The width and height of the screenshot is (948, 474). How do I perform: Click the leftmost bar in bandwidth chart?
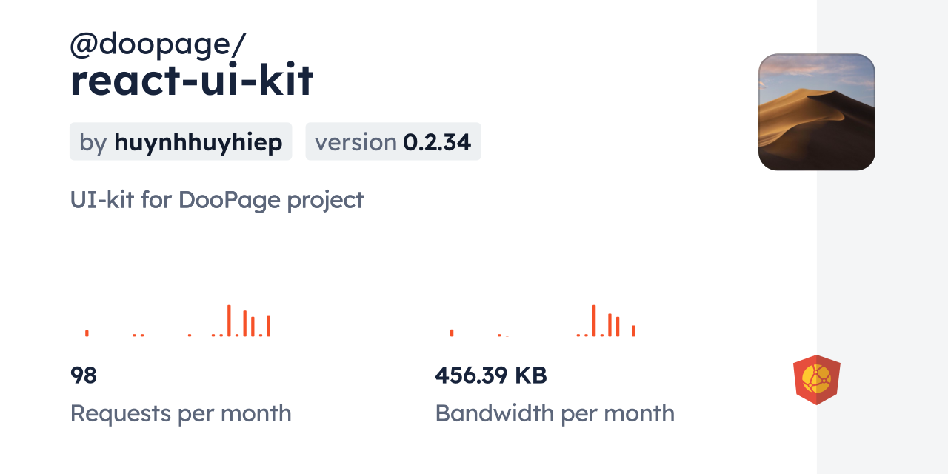pyautogui.click(x=452, y=333)
